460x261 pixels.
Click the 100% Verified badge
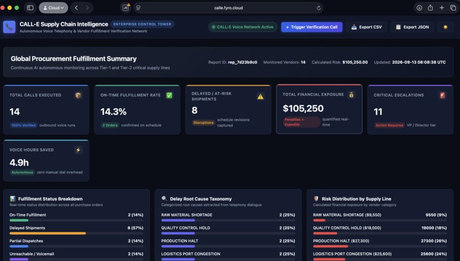pyautogui.click(x=23, y=125)
